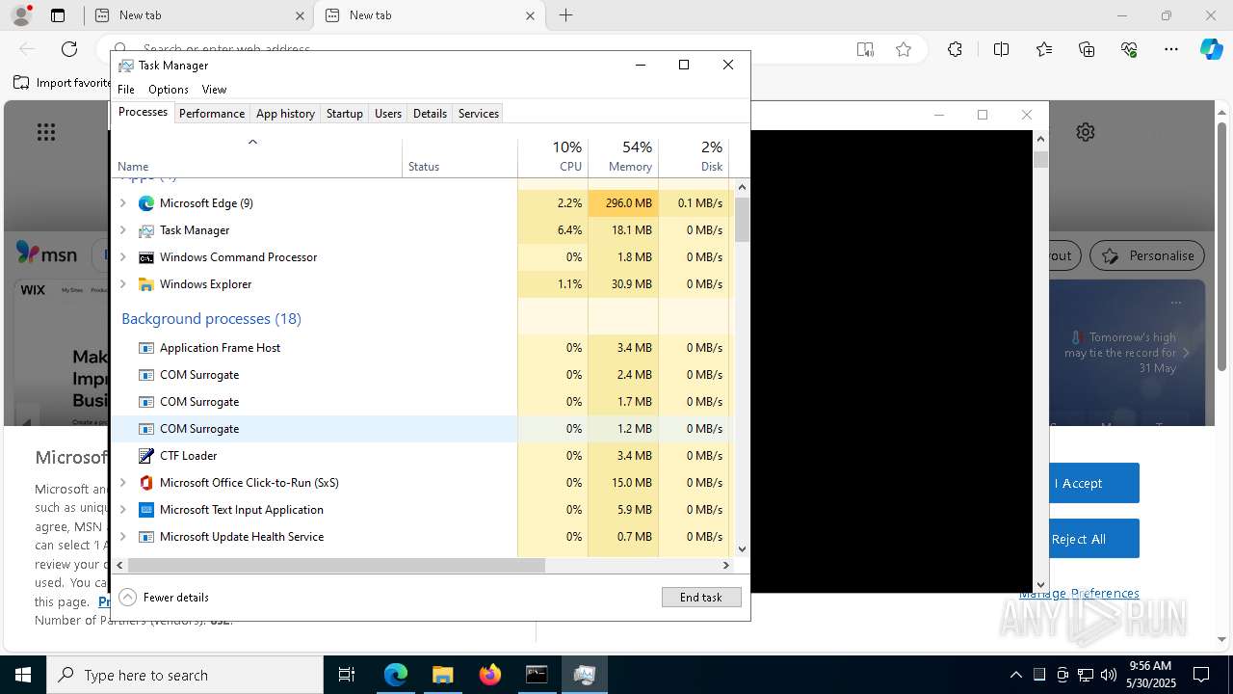Click the CTF Loader icon
The image size is (1233, 694).
coord(146,456)
